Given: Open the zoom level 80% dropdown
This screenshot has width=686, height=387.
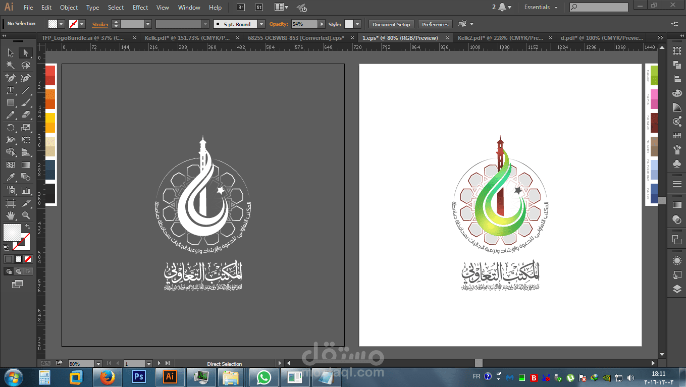Looking at the screenshot, I should coord(98,363).
